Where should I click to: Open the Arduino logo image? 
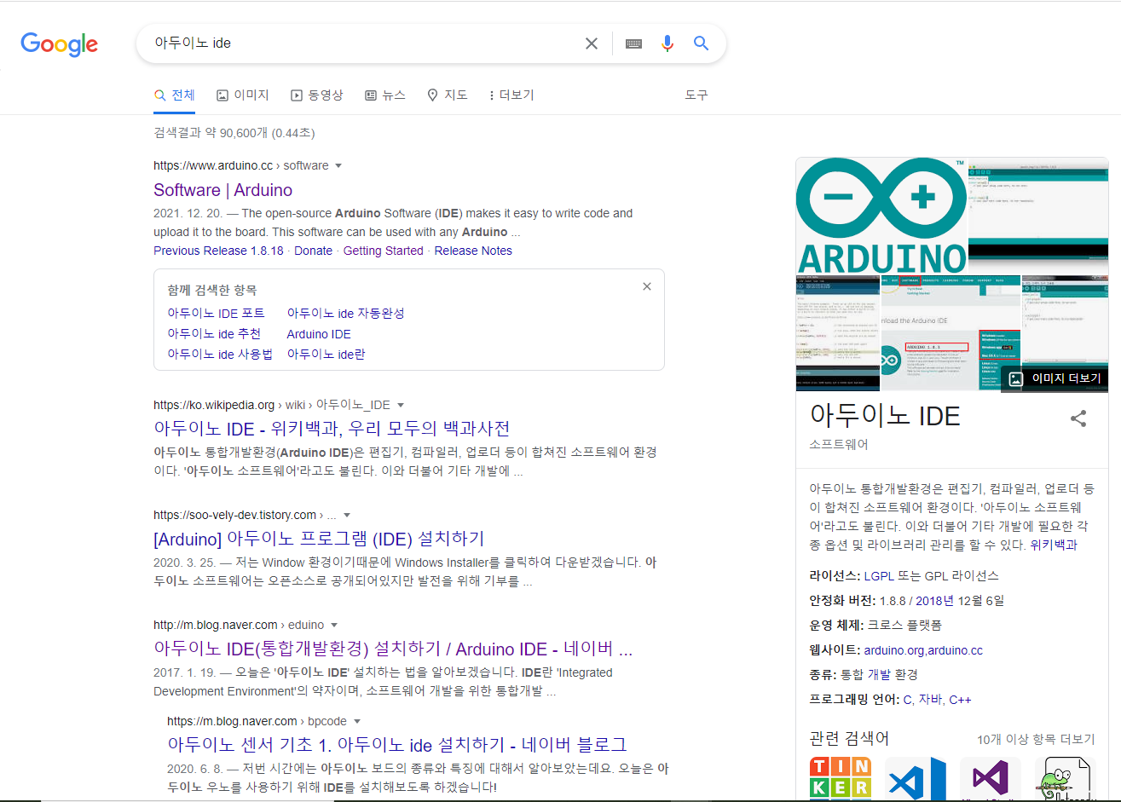click(x=881, y=216)
